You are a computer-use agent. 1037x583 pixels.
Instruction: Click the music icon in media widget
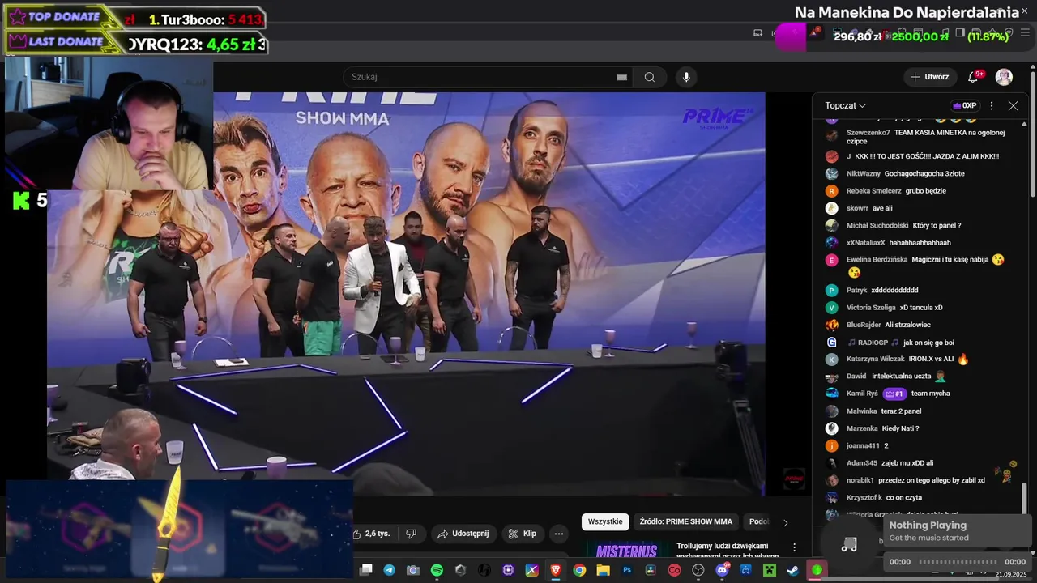[x=849, y=545]
